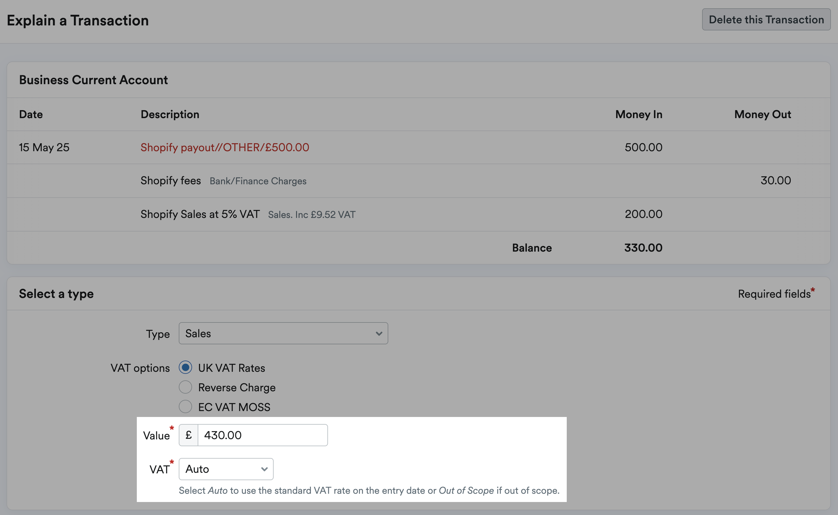Image resolution: width=838 pixels, height=515 pixels.
Task: Expand the VAT dropdown set to Auto
Action: [x=226, y=469]
